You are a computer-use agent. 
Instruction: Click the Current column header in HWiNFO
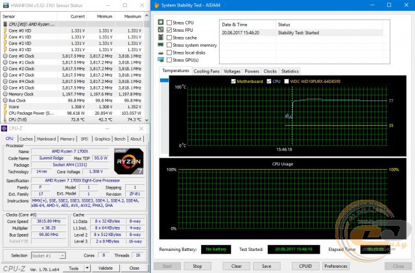click(x=72, y=16)
